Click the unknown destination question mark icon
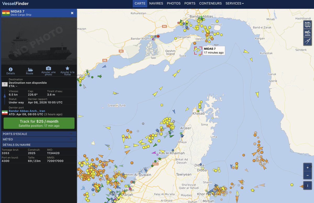The width and height of the screenshot is (314, 203). coord(4,84)
